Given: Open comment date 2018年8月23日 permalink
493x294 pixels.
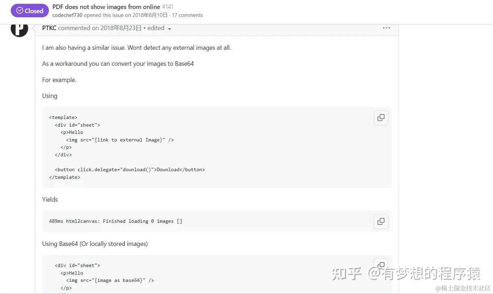Looking at the screenshot, I should click(x=121, y=28).
